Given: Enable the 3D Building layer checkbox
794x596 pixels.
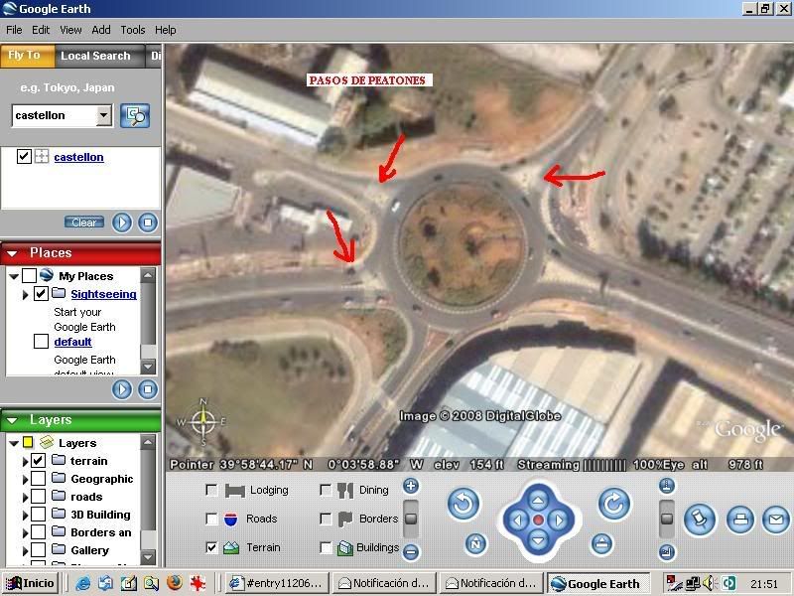Looking at the screenshot, I should pos(38,514).
